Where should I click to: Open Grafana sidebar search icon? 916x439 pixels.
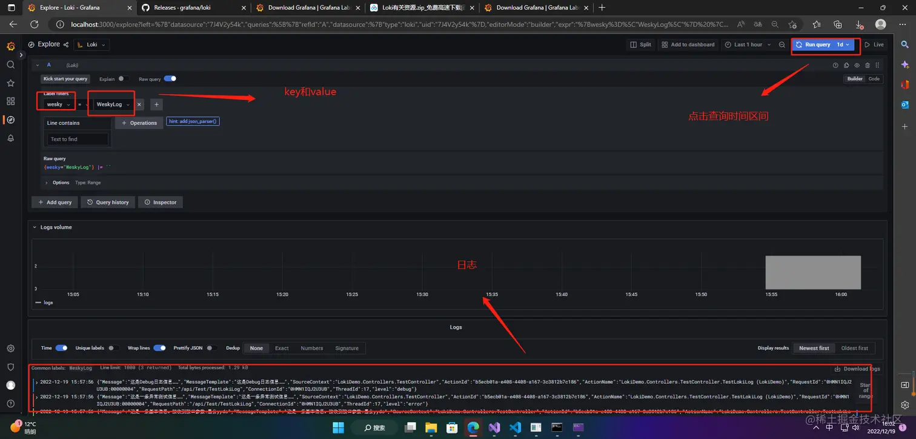10,64
